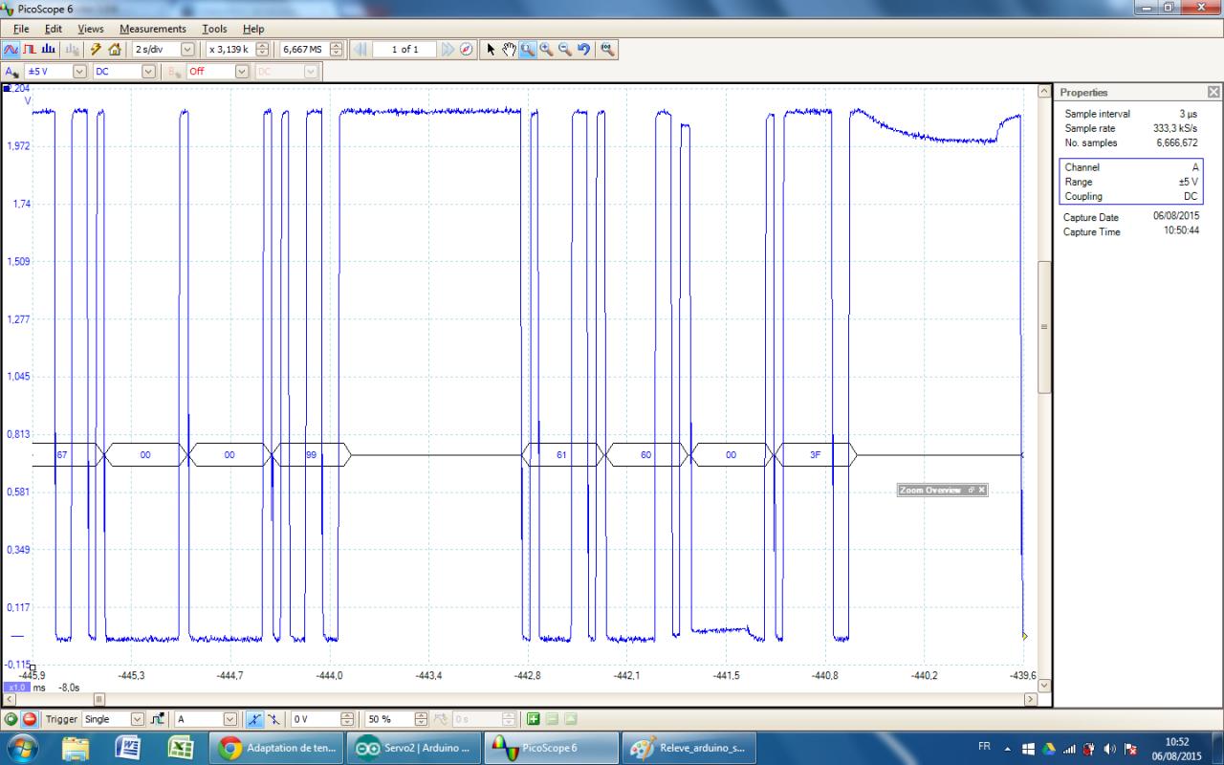1224x765 pixels.
Task: Open advanced trigger settings icon
Action: [158, 719]
